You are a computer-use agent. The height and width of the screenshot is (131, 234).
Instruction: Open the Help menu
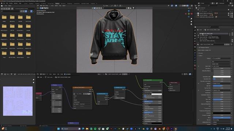coord(20,3)
